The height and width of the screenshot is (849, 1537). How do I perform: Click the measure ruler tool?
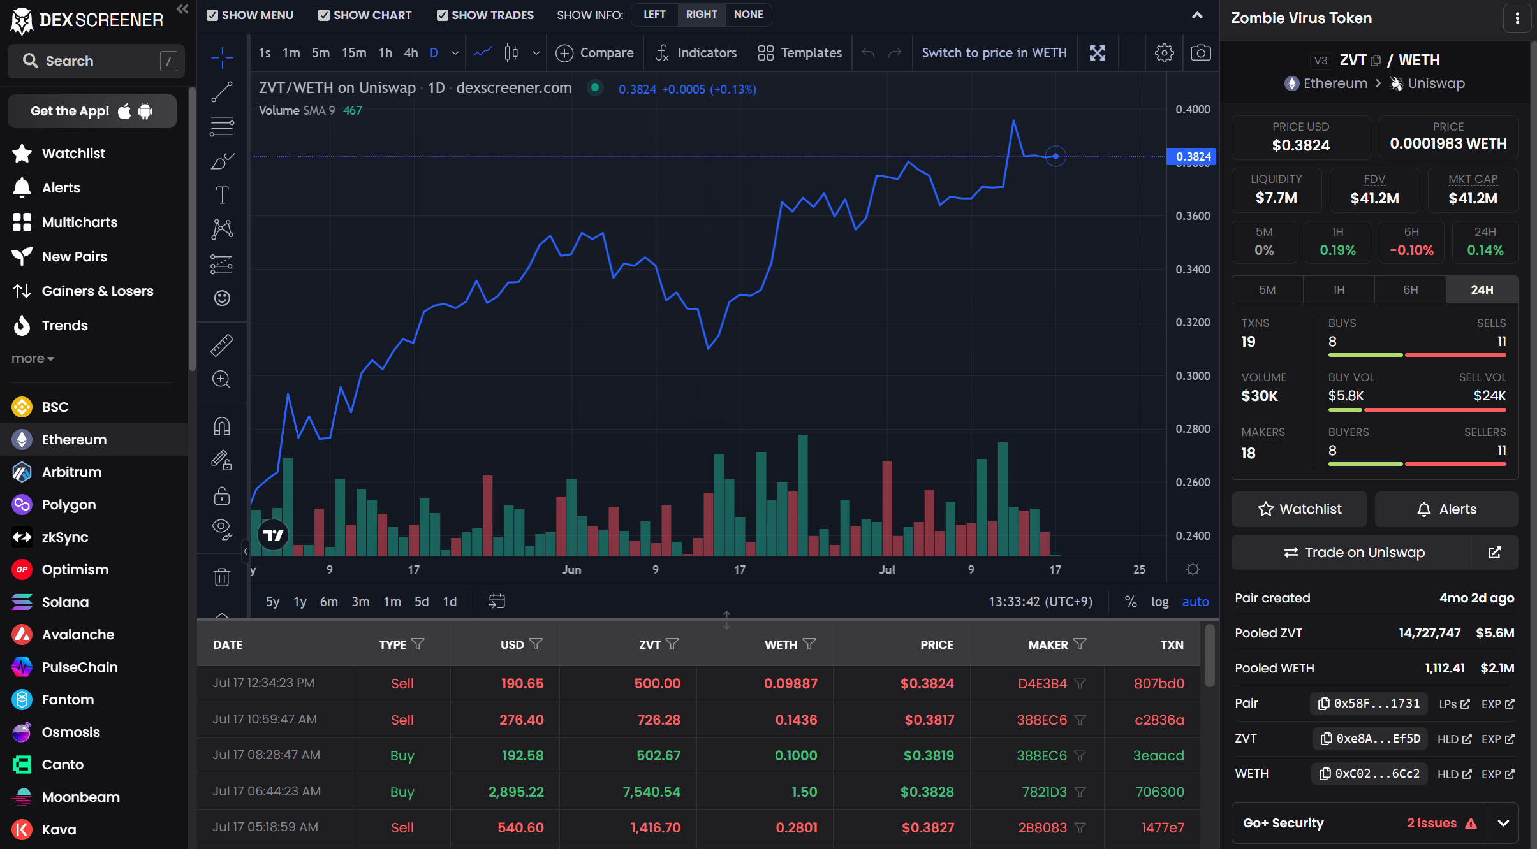tap(221, 345)
